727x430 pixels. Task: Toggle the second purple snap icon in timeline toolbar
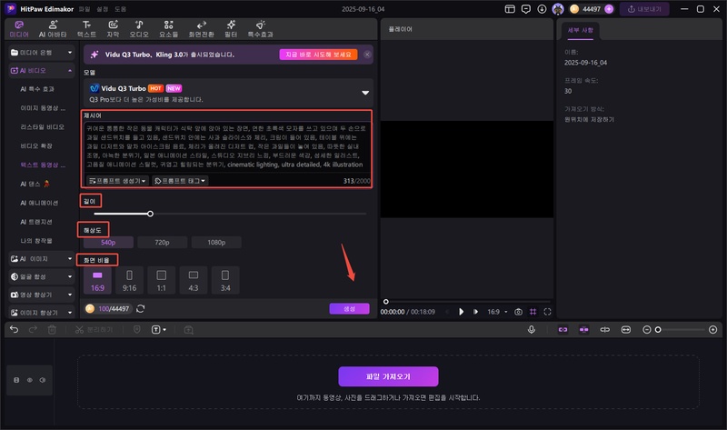pos(583,329)
